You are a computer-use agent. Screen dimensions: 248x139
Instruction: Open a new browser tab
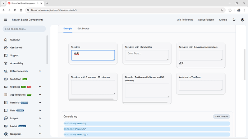coord(47,3)
